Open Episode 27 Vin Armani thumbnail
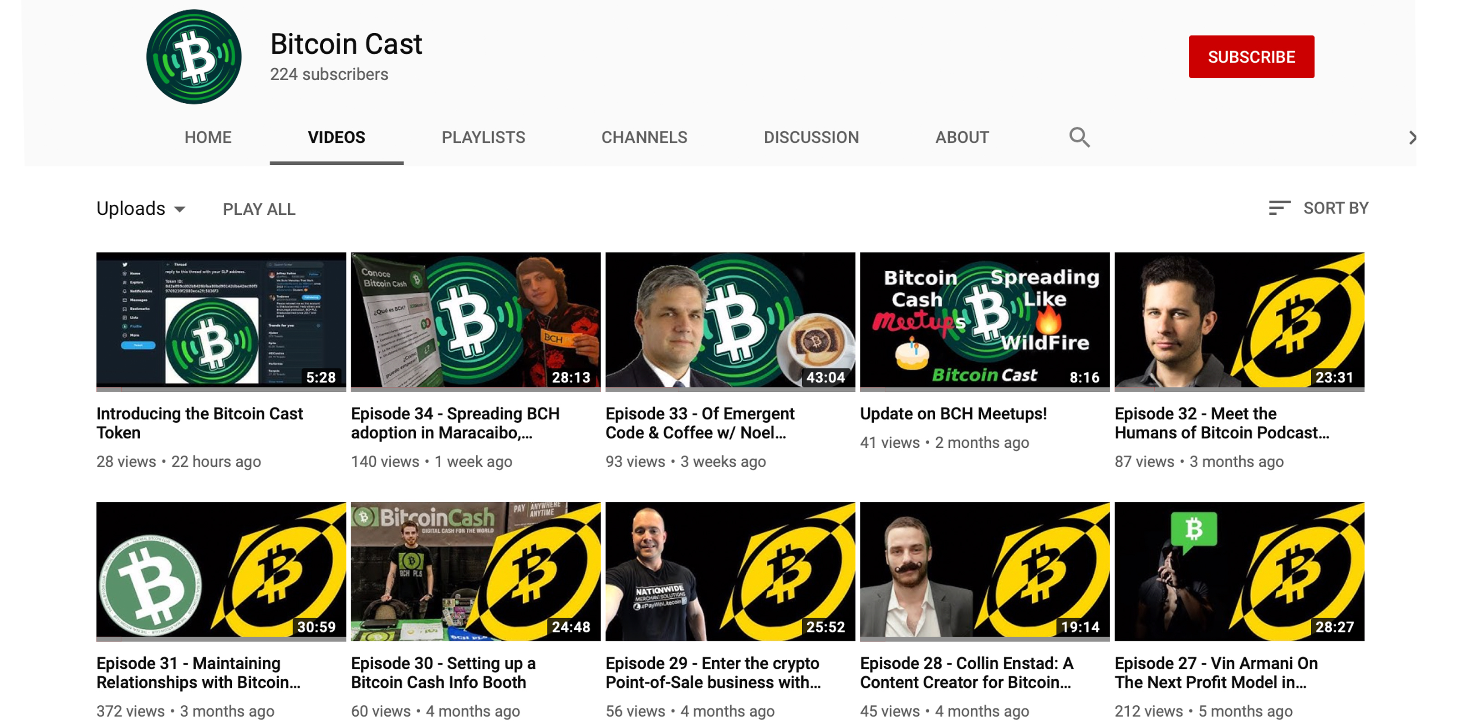This screenshot has width=1457, height=728. point(1239,571)
